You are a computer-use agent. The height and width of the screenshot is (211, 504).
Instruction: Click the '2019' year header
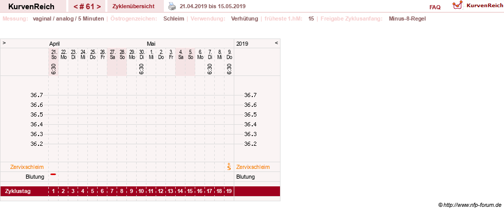pyautogui.click(x=242, y=44)
